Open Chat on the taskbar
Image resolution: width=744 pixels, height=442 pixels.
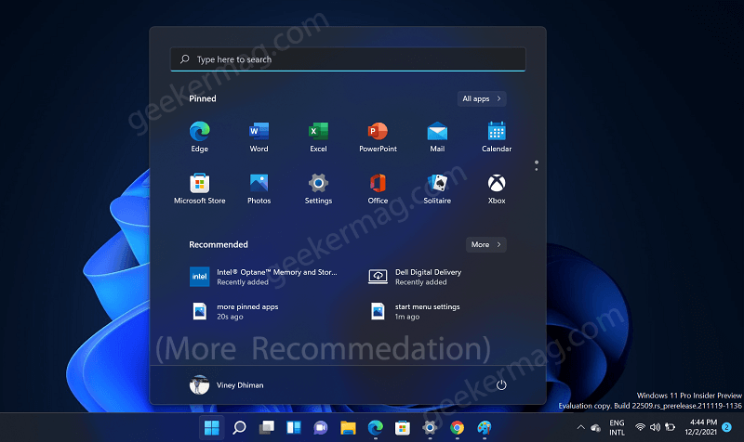321,428
